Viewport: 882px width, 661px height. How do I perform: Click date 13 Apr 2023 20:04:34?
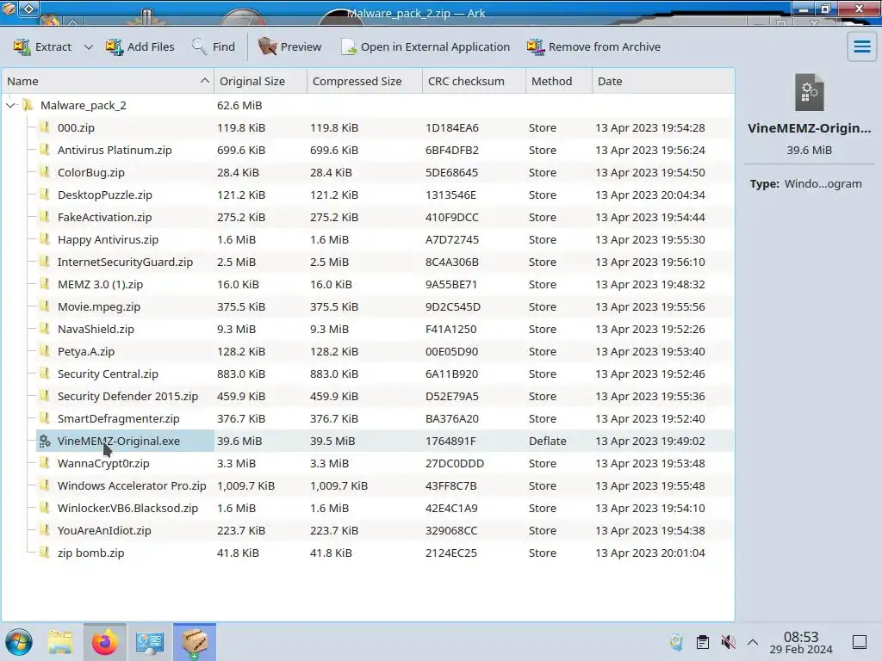click(x=649, y=195)
